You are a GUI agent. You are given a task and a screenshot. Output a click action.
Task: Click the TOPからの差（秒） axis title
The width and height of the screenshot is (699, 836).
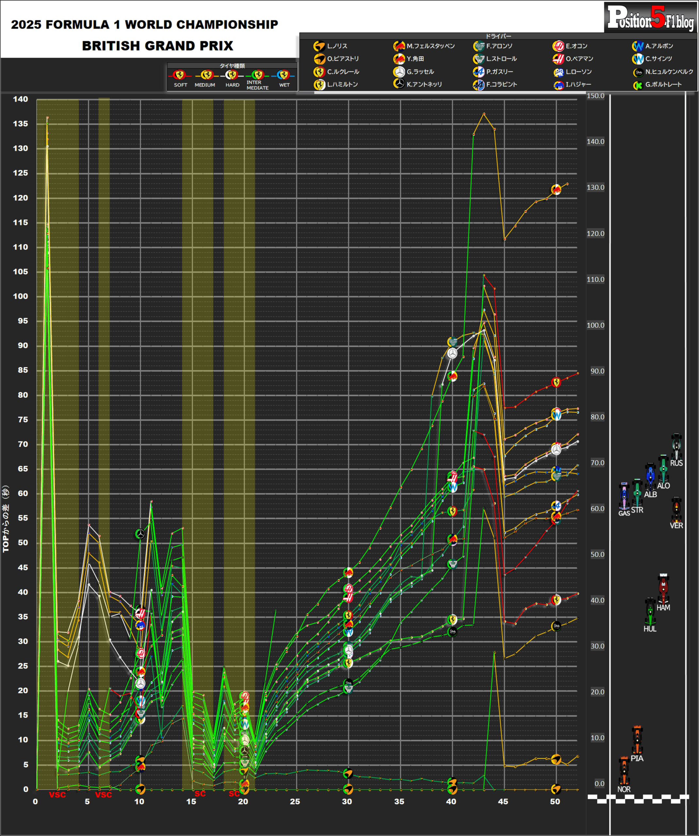pyautogui.click(x=6, y=519)
